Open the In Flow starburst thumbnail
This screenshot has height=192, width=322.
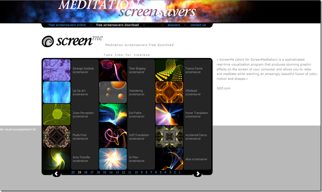113,159
